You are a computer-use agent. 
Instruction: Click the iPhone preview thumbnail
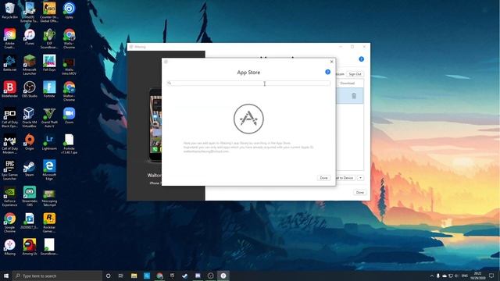pyautogui.click(x=155, y=125)
